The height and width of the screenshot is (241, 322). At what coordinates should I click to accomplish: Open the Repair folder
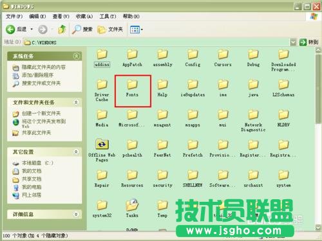coord(102,179)
